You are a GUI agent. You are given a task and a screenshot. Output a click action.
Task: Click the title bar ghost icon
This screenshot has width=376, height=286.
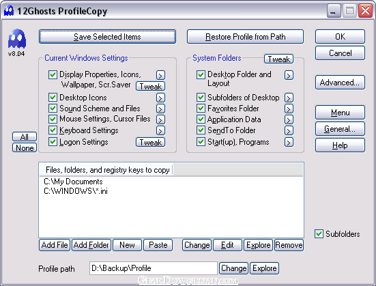pos(9,11)
